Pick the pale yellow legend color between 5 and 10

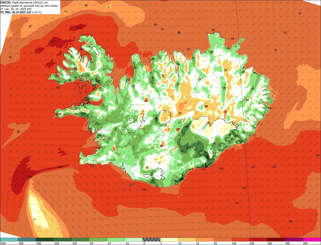tap(170, 239)
